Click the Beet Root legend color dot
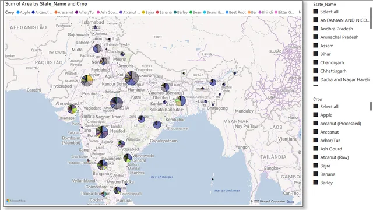 [227, 12]
